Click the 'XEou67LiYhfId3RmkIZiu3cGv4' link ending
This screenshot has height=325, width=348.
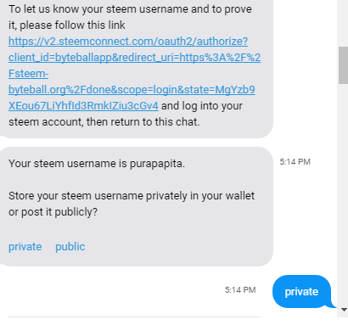(x=83, y=106)
